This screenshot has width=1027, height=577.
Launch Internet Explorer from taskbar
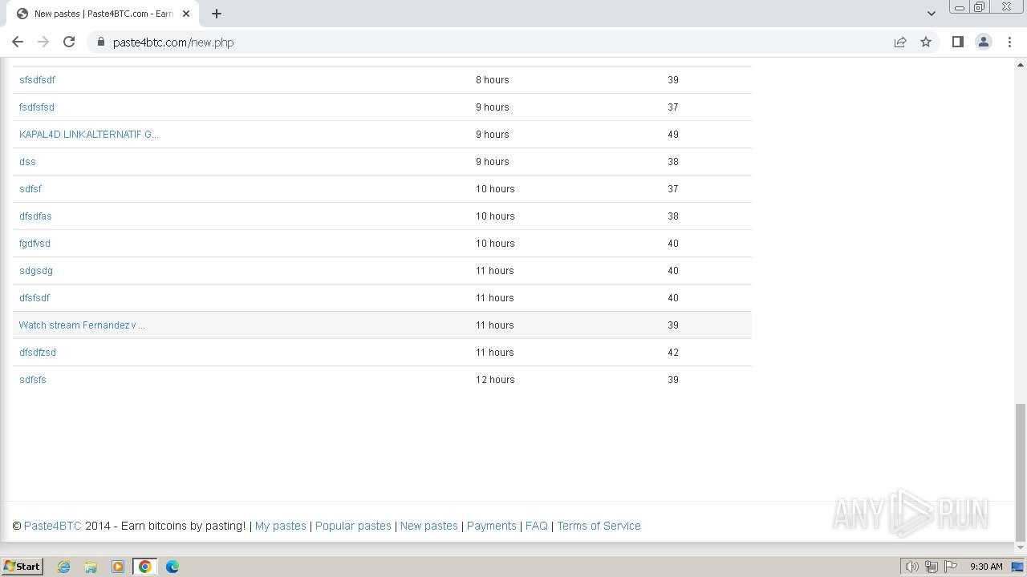click(64, 567)
